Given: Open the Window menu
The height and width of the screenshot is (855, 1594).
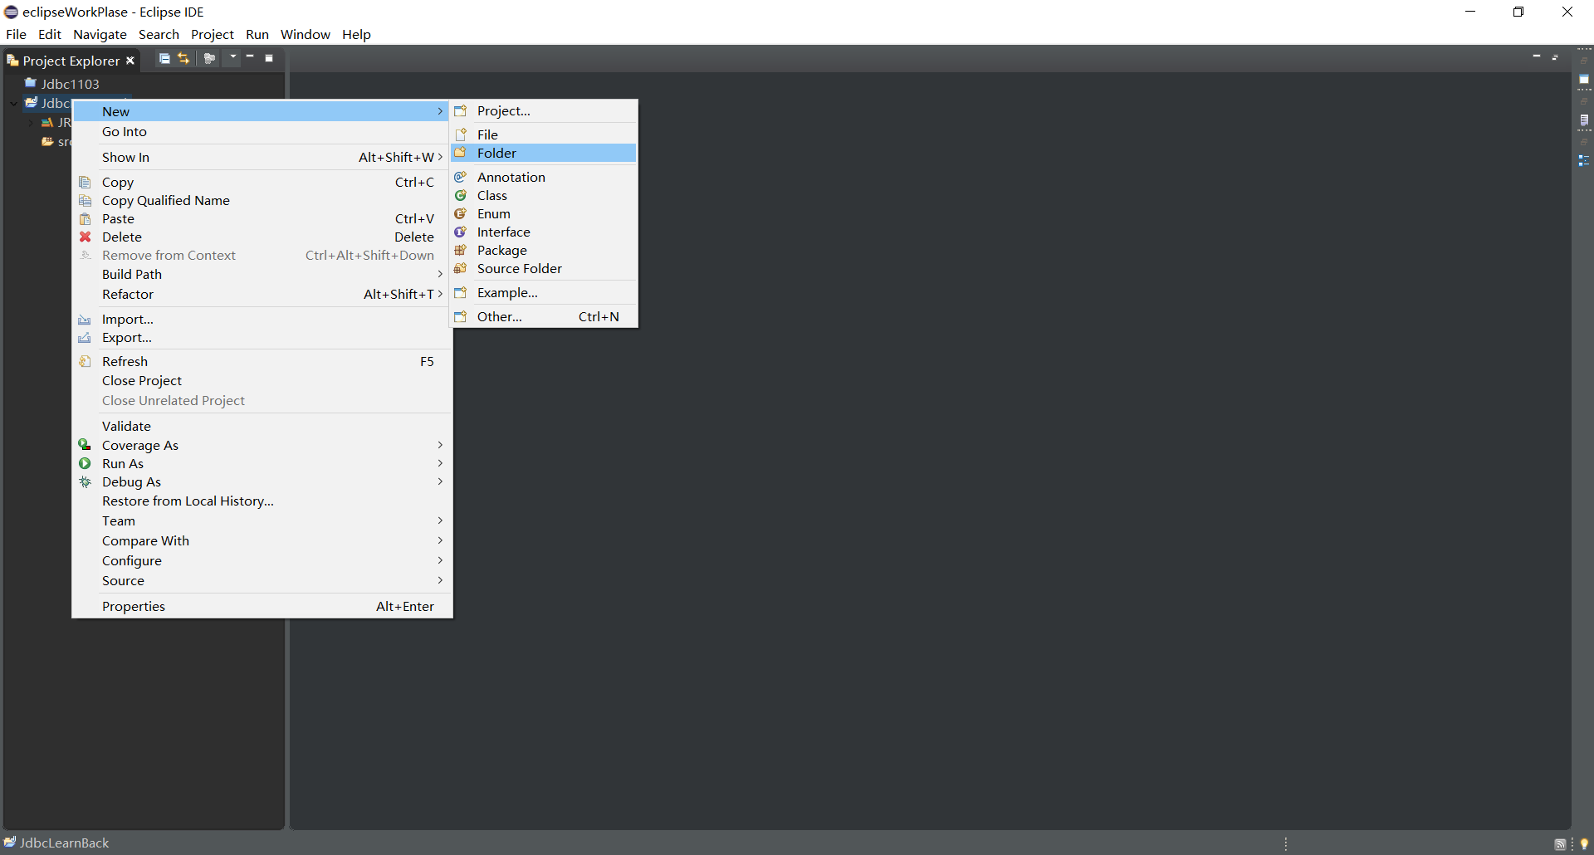Looking at the screenshot, I should (x=305, y=34).
